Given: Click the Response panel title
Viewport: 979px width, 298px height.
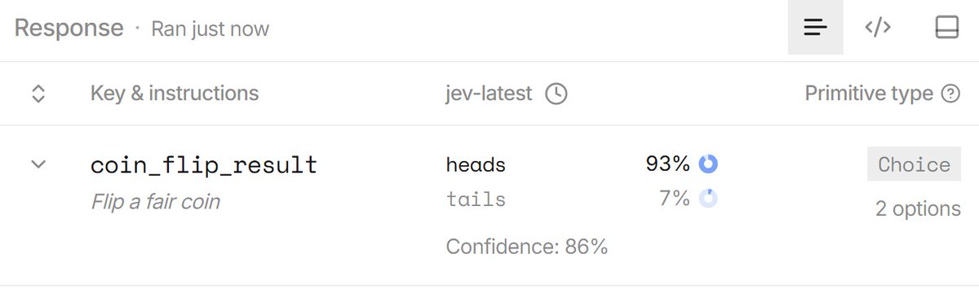Looking at the screenshot, I should click(69, 28).
